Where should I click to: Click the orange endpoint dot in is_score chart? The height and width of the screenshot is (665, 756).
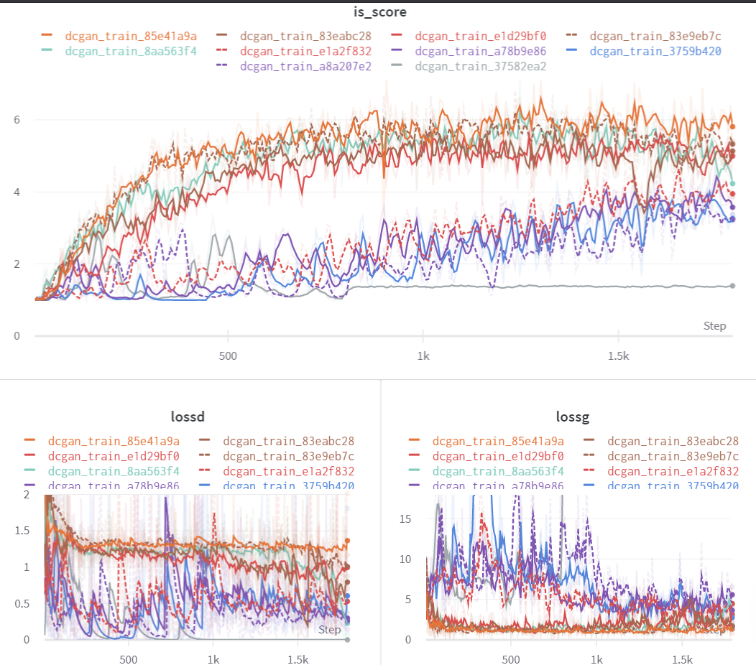(x=732, y=126)
